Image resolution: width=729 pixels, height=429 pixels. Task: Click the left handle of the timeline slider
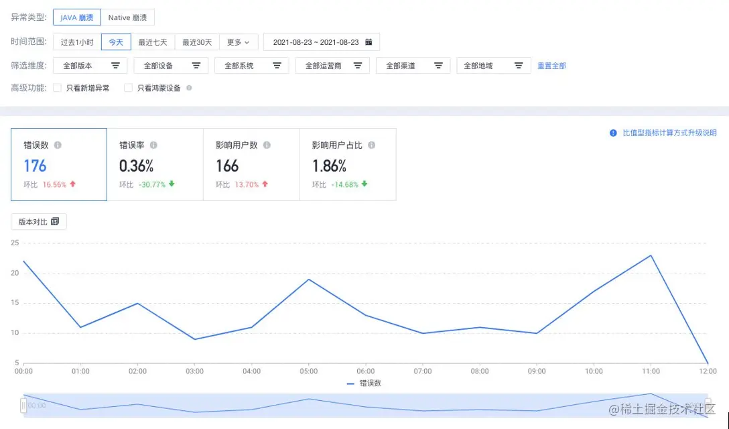tap(23, 406)
